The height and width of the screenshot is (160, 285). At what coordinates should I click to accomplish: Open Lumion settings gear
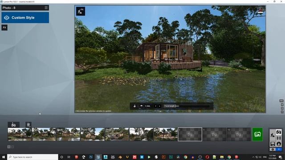point(273,149)
